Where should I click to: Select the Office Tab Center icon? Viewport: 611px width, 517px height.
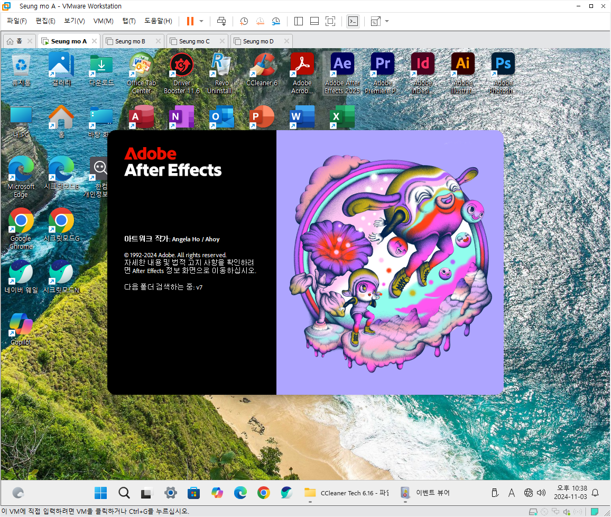click(x=142, y=74)
